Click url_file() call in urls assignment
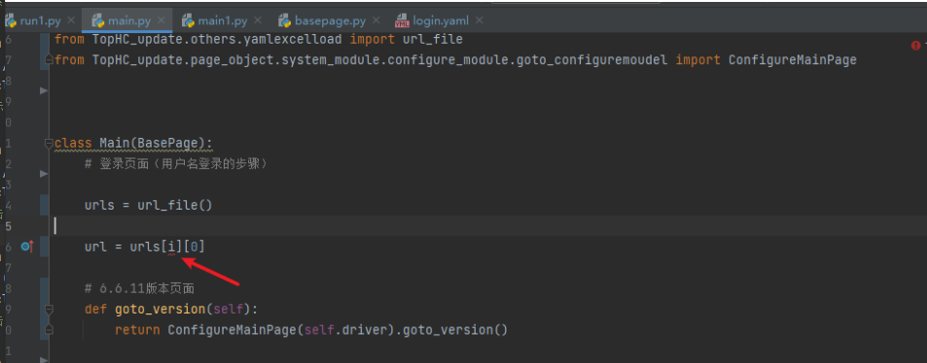The width and height of the screenshot is (927, 363). (175, 206)
